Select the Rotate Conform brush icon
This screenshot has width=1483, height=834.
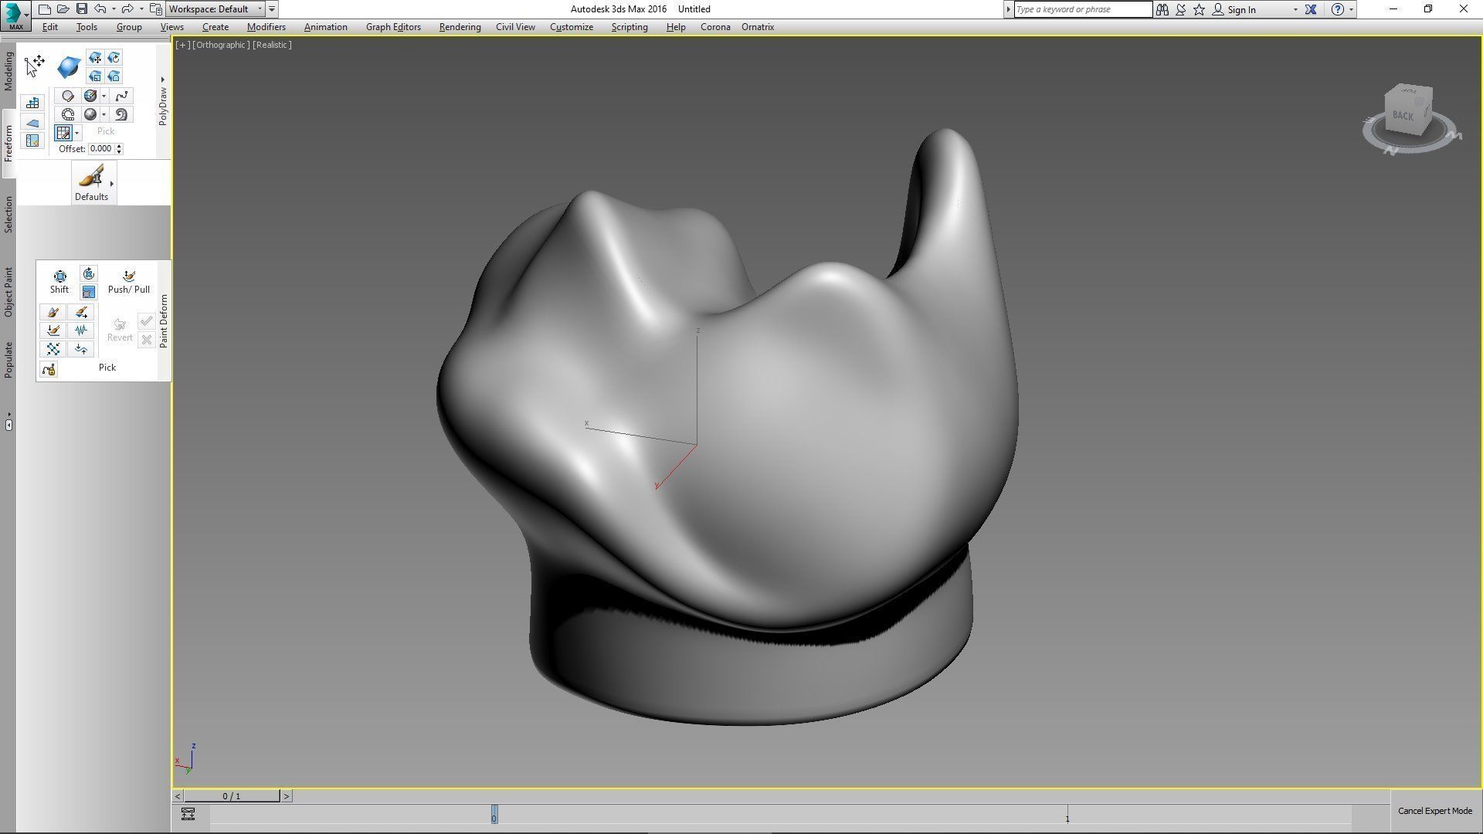click(x=114, y=58)
